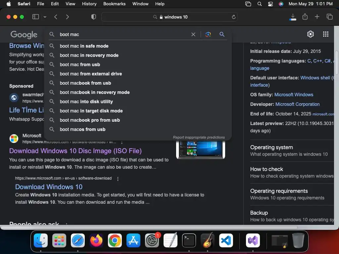339x254 pixels.
Task: Choose suggestion boot mac from external drive
Action: pos(138,74)
